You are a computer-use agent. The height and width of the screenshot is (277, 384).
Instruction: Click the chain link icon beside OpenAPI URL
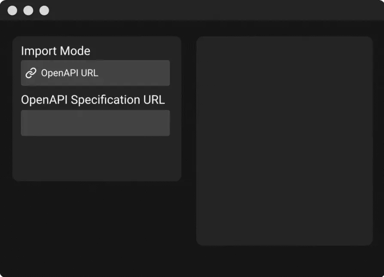(30, 73)
